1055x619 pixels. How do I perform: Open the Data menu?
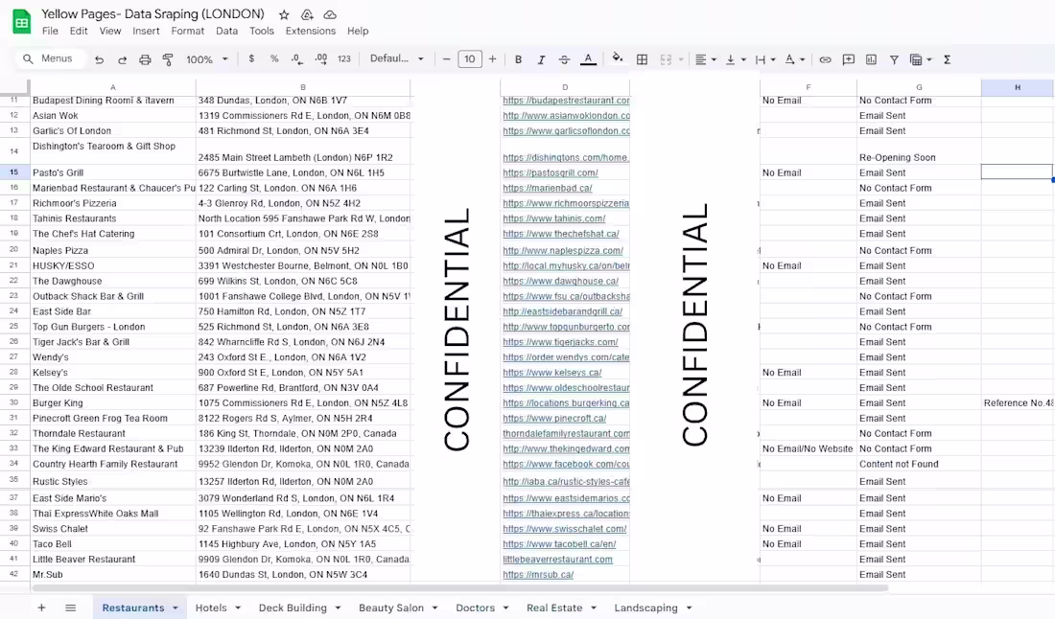pyautogui.click(x=226, y=31)
